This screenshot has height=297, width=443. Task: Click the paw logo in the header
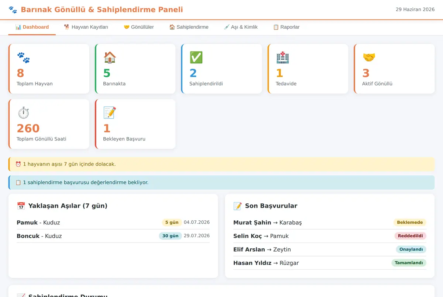point(13,10)
